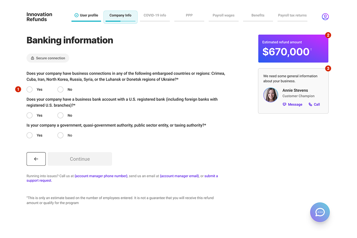Click the back arrow button
Image resolution: width=357 pixels, height=238 pixels.
(36, 159)
